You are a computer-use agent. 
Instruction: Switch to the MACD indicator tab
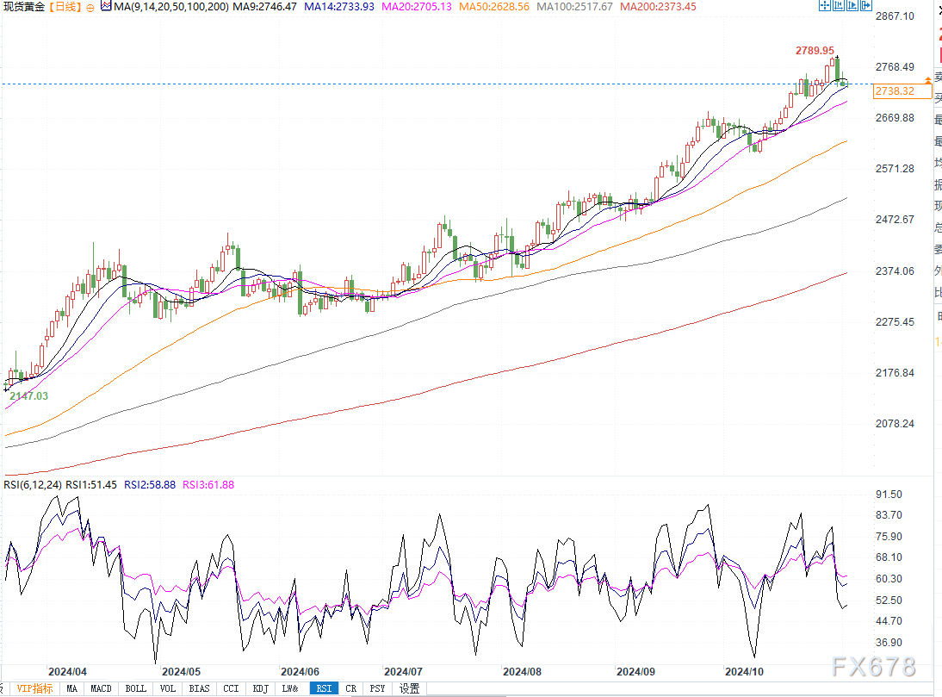102,688
